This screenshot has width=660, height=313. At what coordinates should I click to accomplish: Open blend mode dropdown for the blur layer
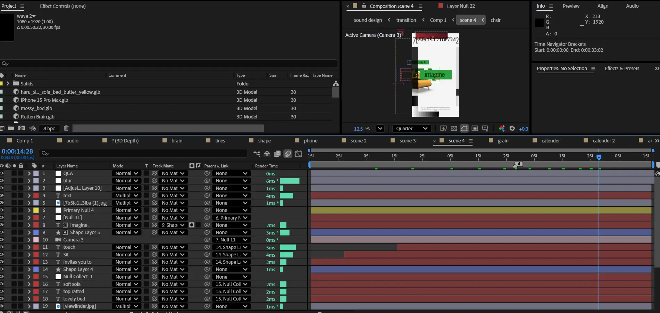point(126,181)
